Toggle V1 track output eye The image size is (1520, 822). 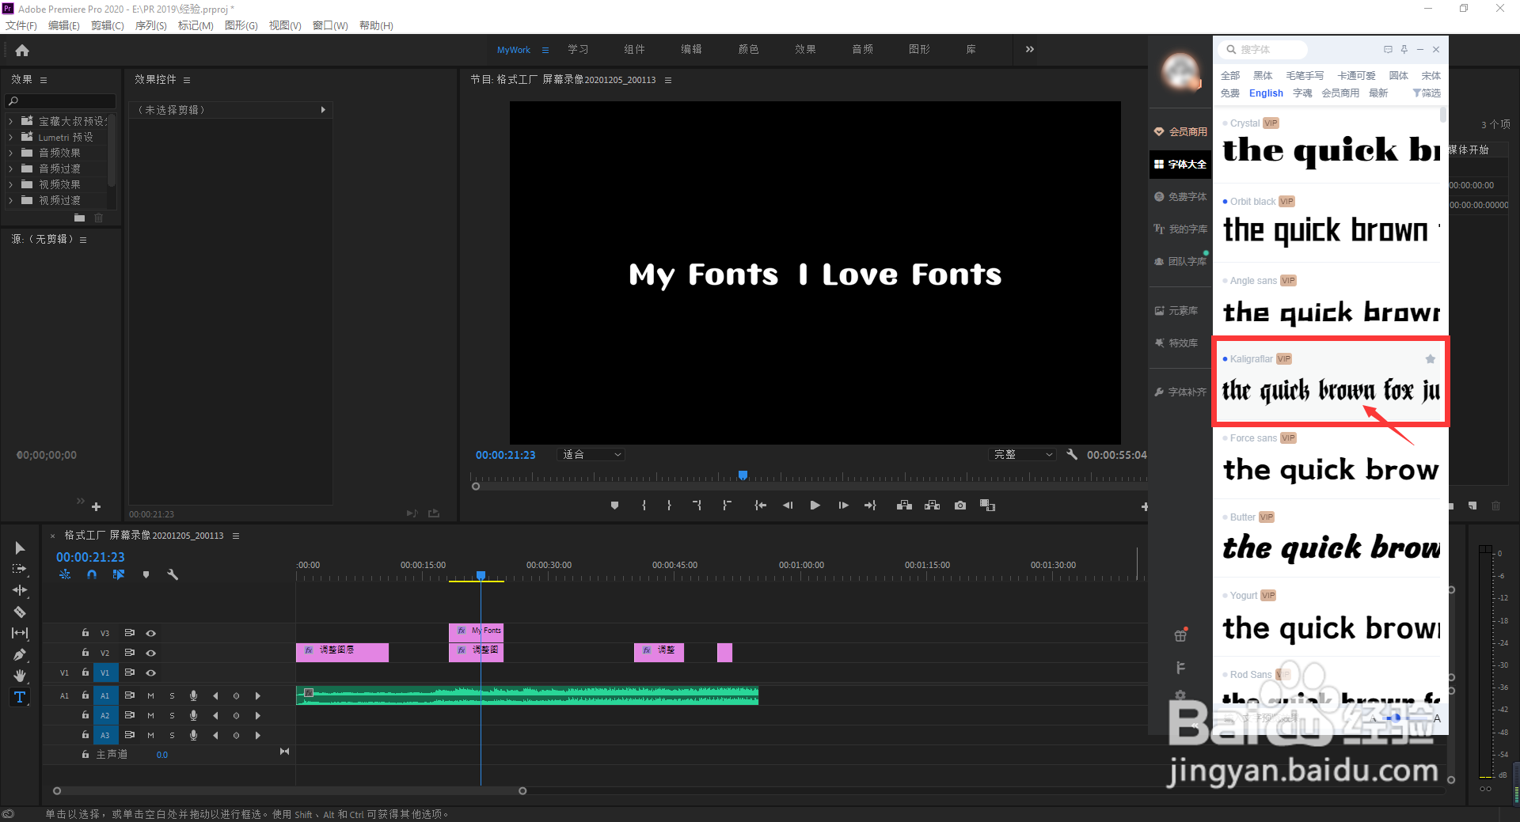pyautogui.click(x=150, y=672)
